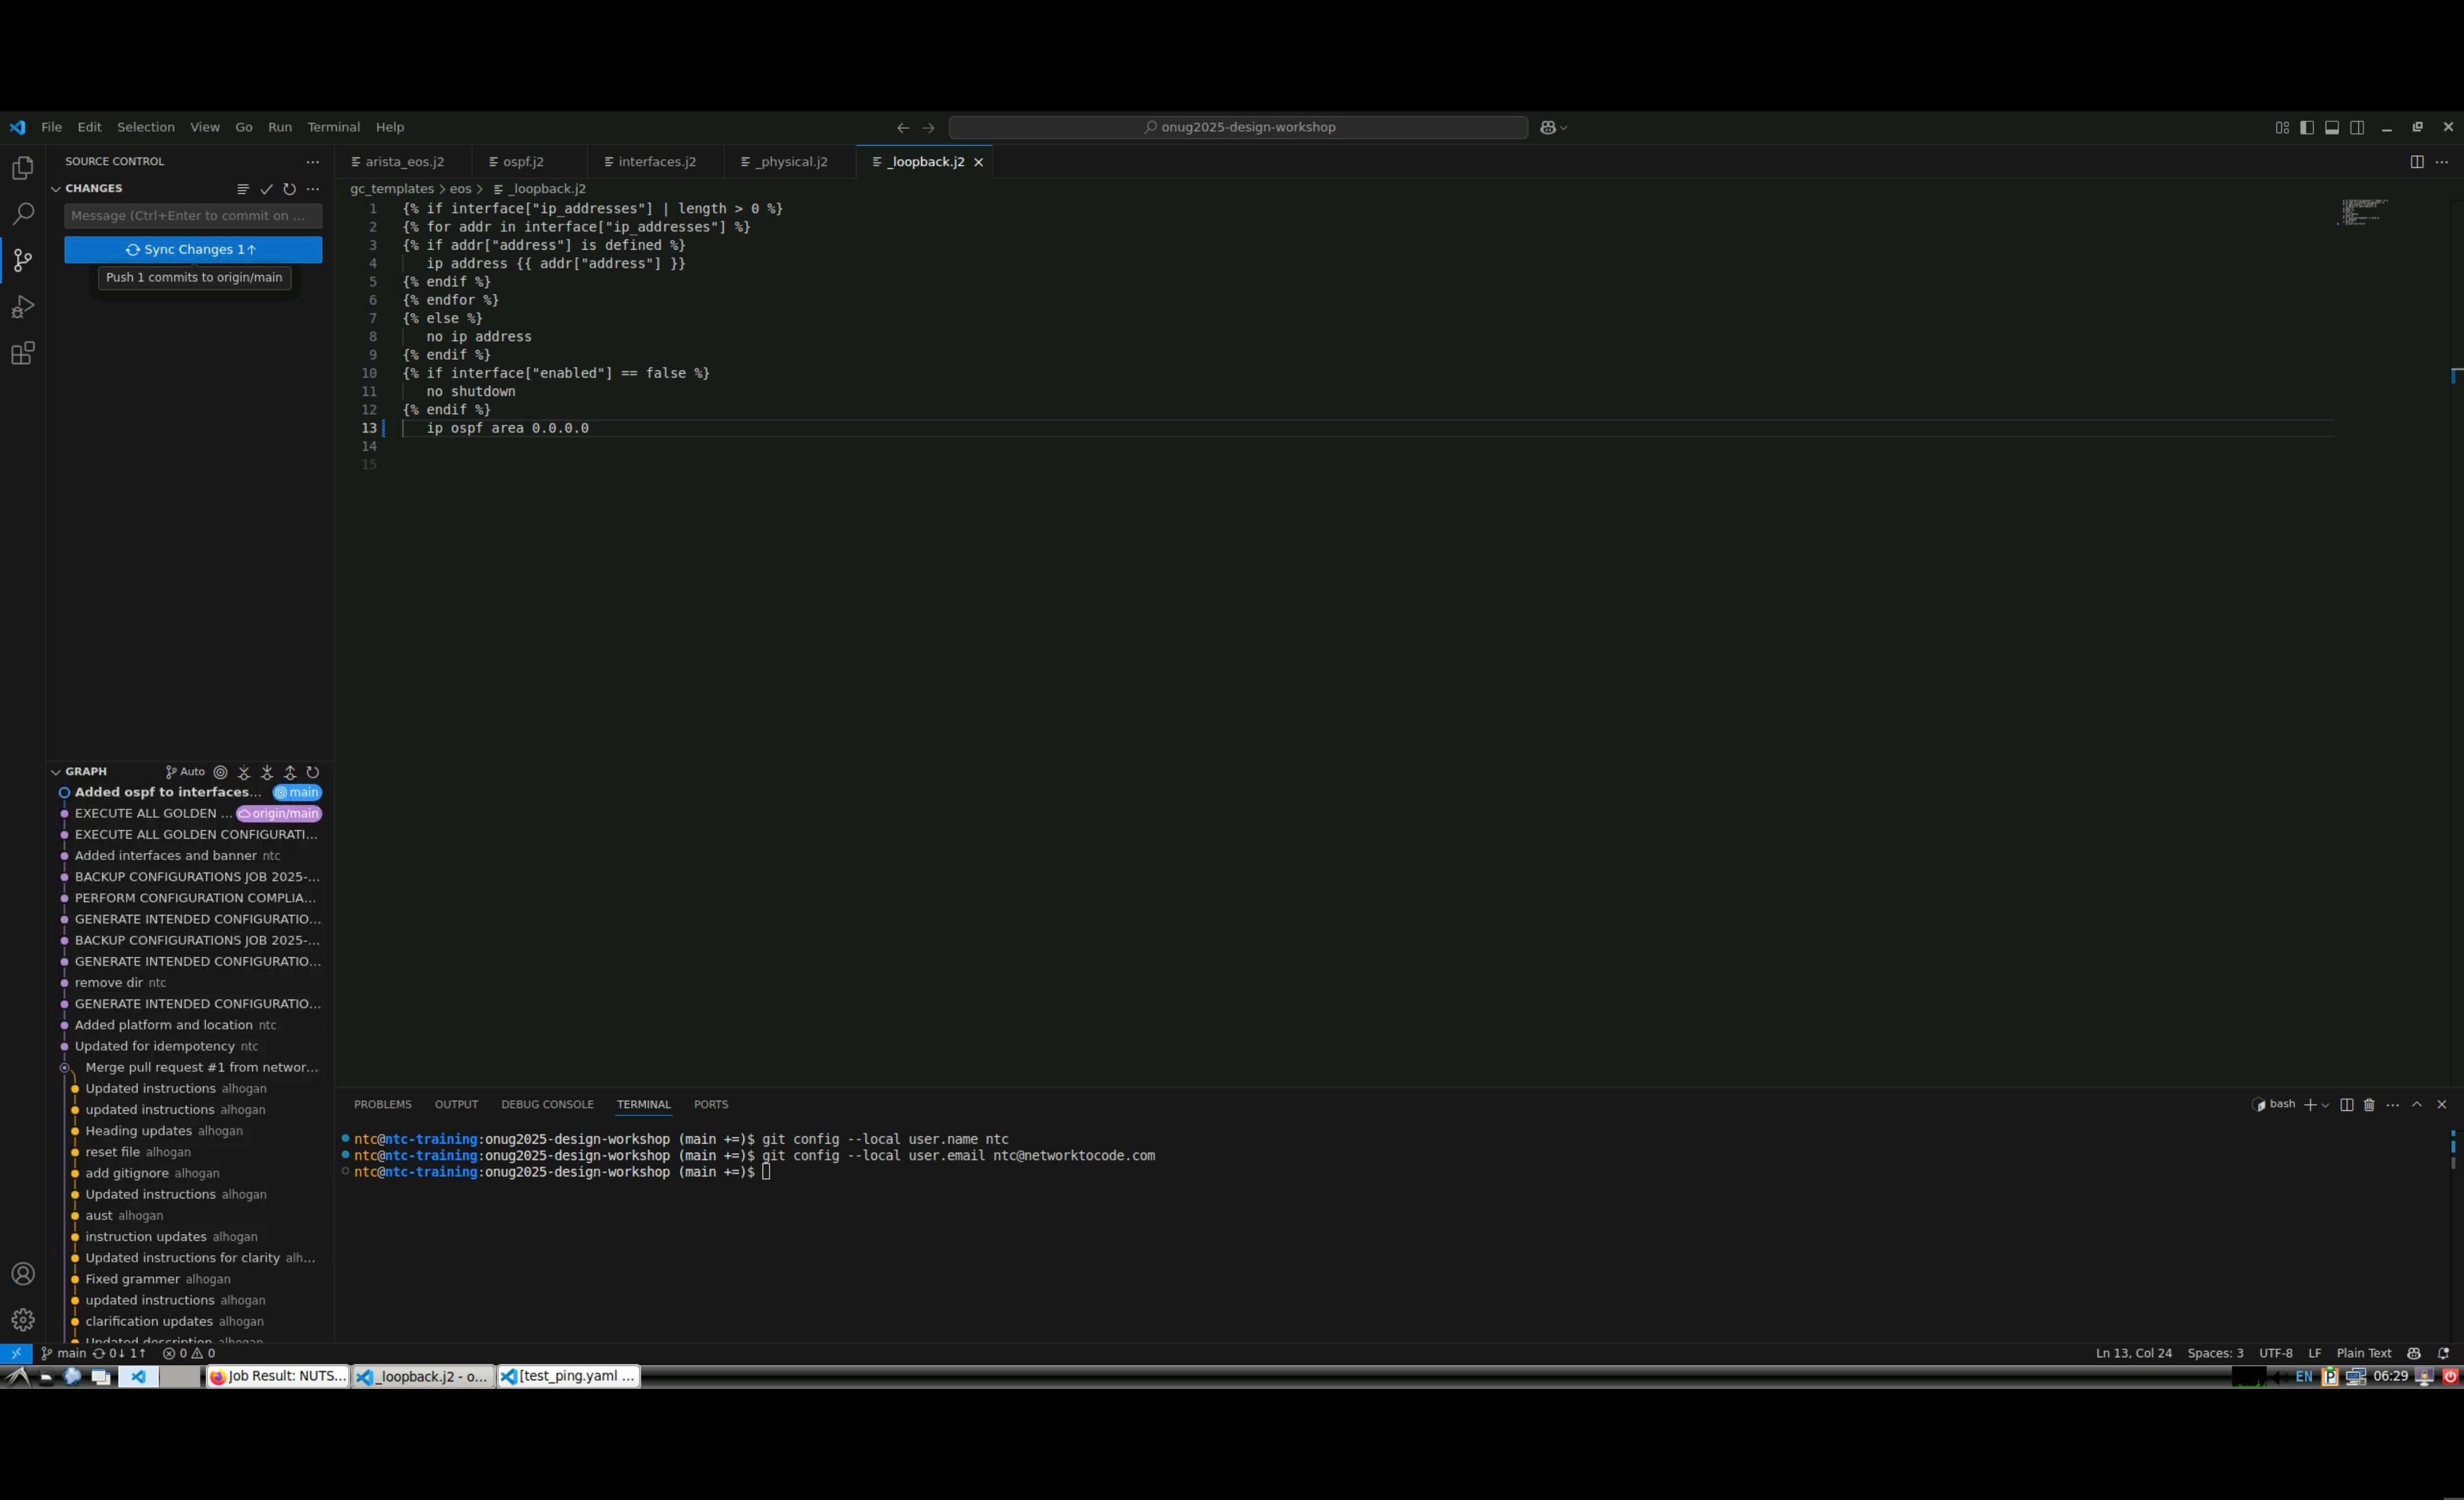Open Manage settings gear icon

[22, 1319]
